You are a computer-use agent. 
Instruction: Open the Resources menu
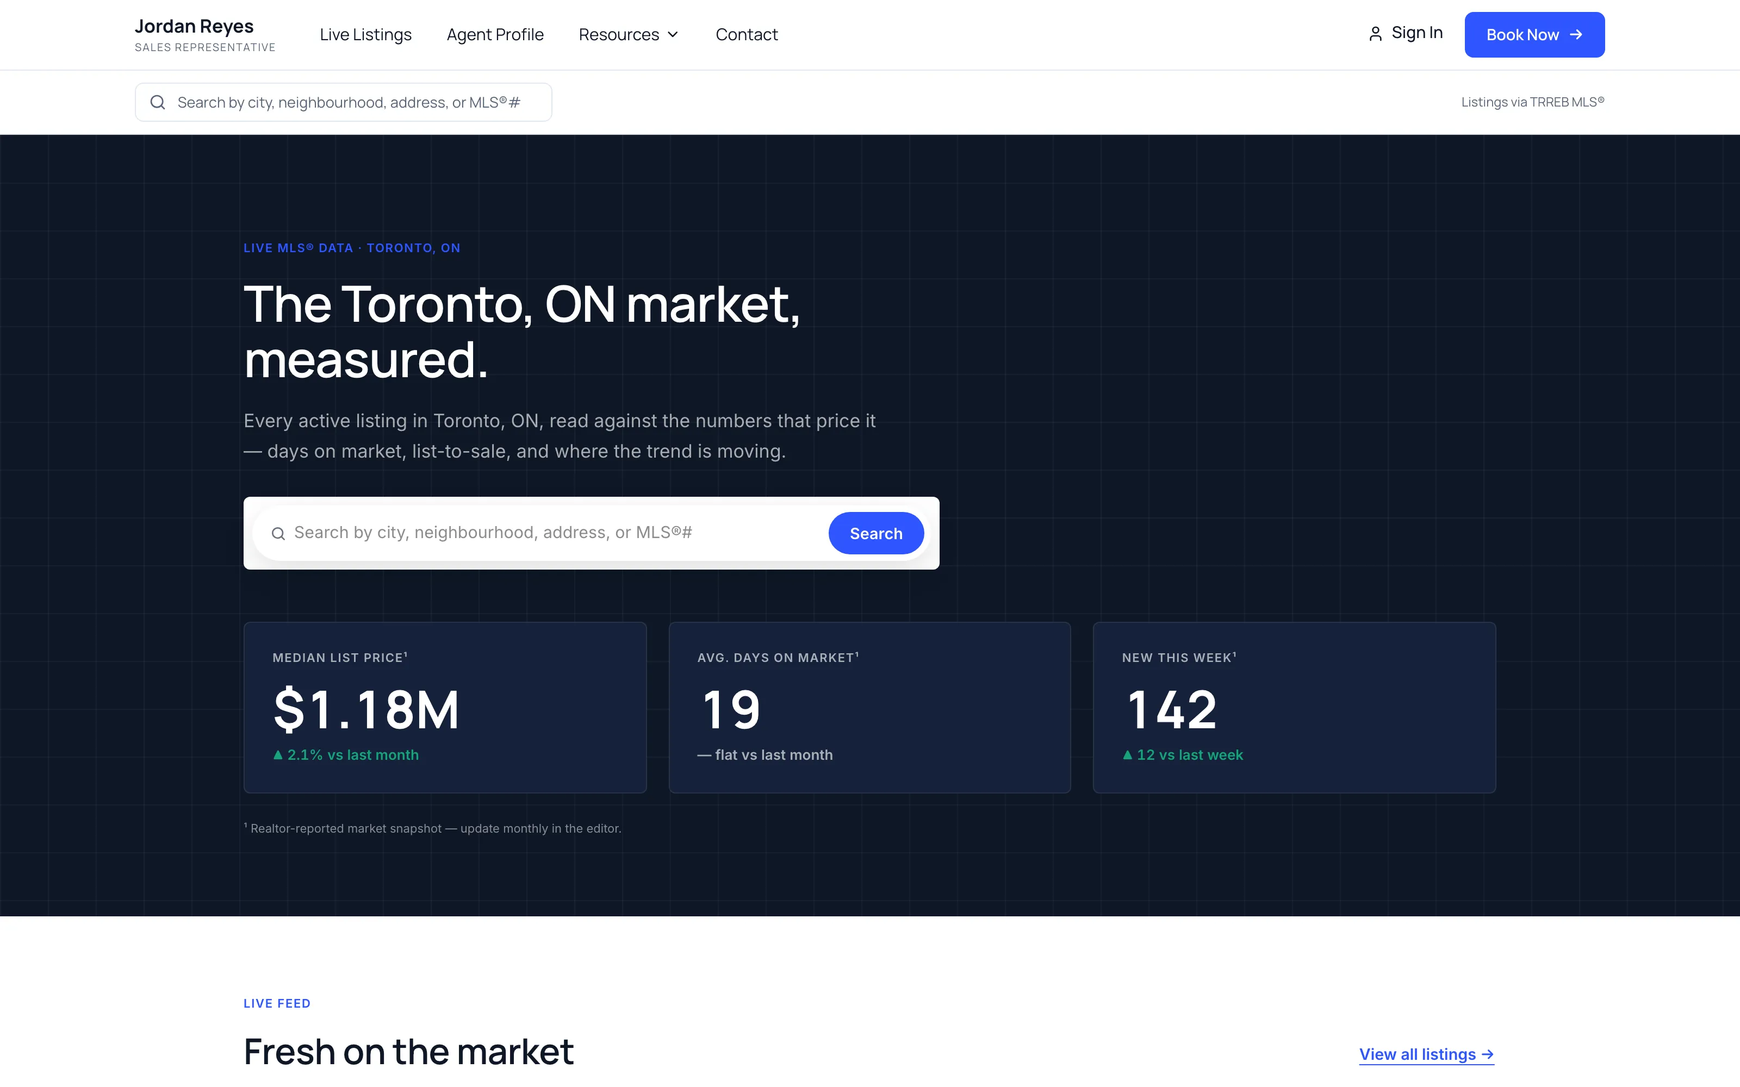[629, 34]
